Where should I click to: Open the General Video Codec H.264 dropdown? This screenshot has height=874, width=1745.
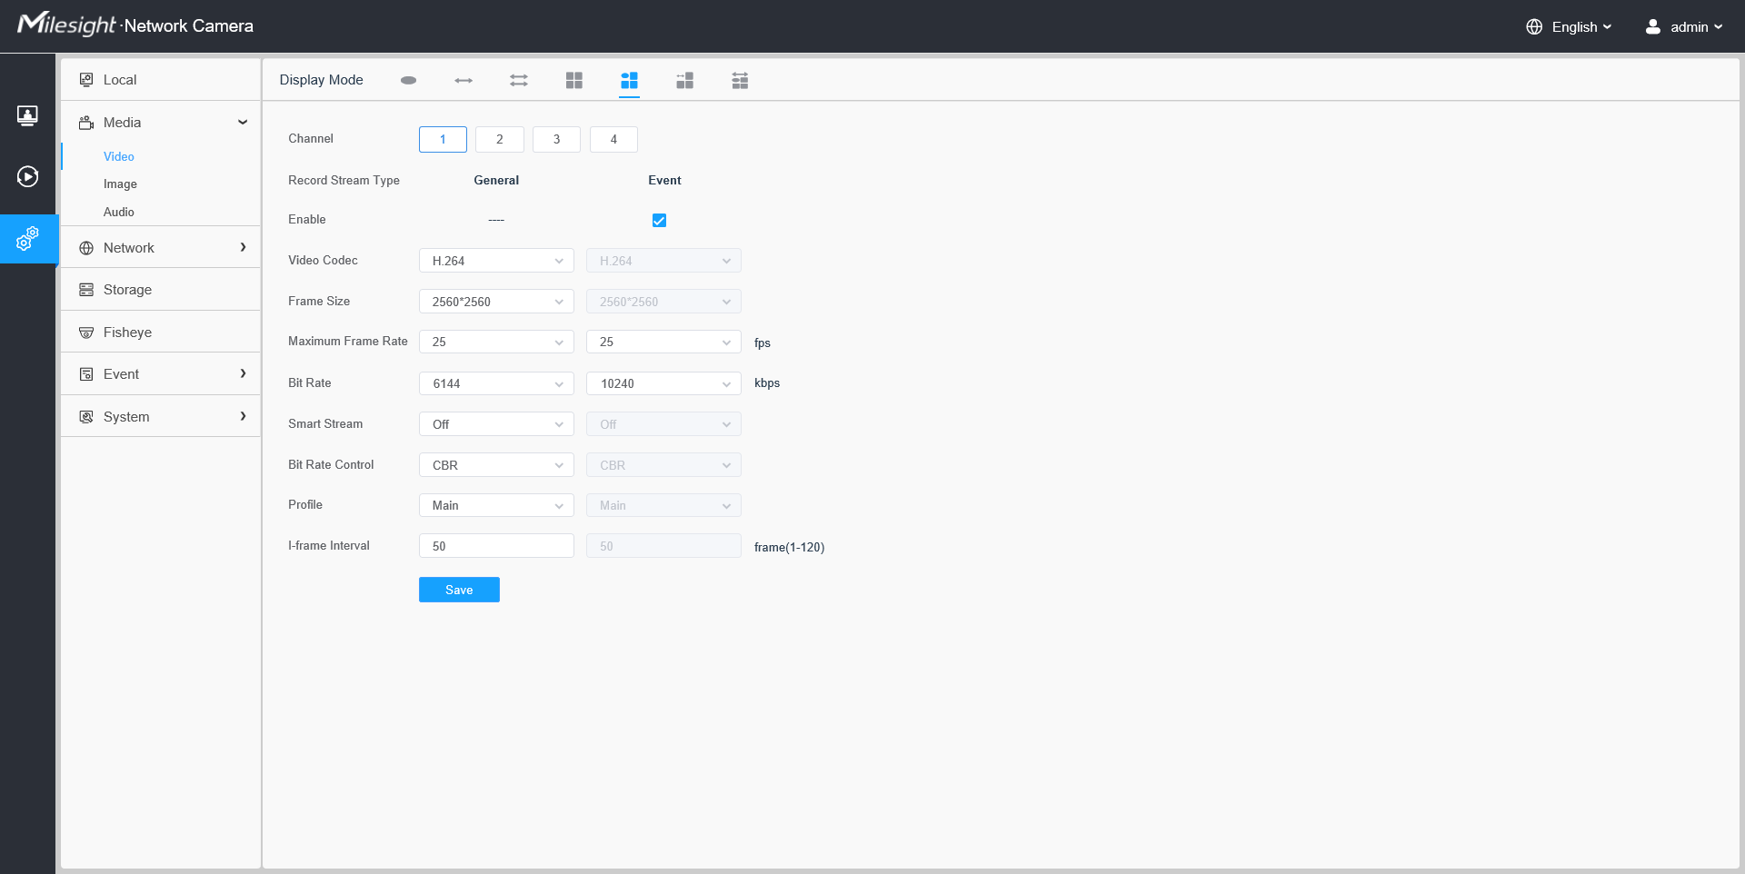click(x=496, y=261)
